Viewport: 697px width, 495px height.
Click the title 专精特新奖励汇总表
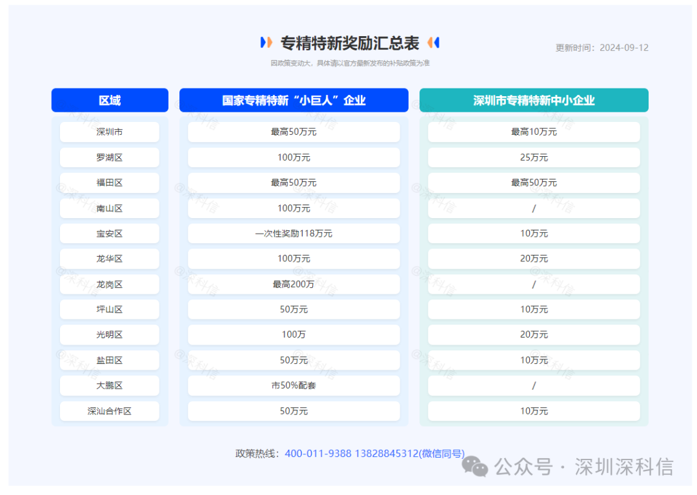349,43
